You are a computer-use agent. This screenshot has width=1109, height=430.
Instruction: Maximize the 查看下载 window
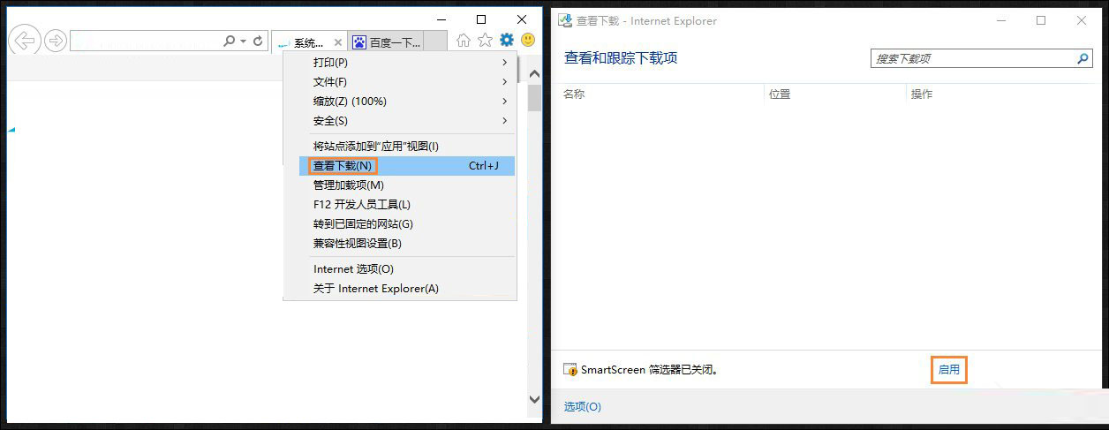(x=1041, y=20)
